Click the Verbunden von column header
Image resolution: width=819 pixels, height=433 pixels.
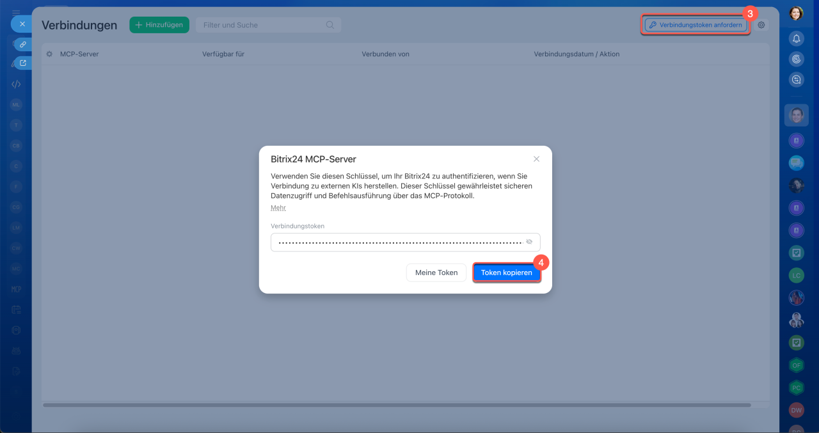(x=385, y=54)
